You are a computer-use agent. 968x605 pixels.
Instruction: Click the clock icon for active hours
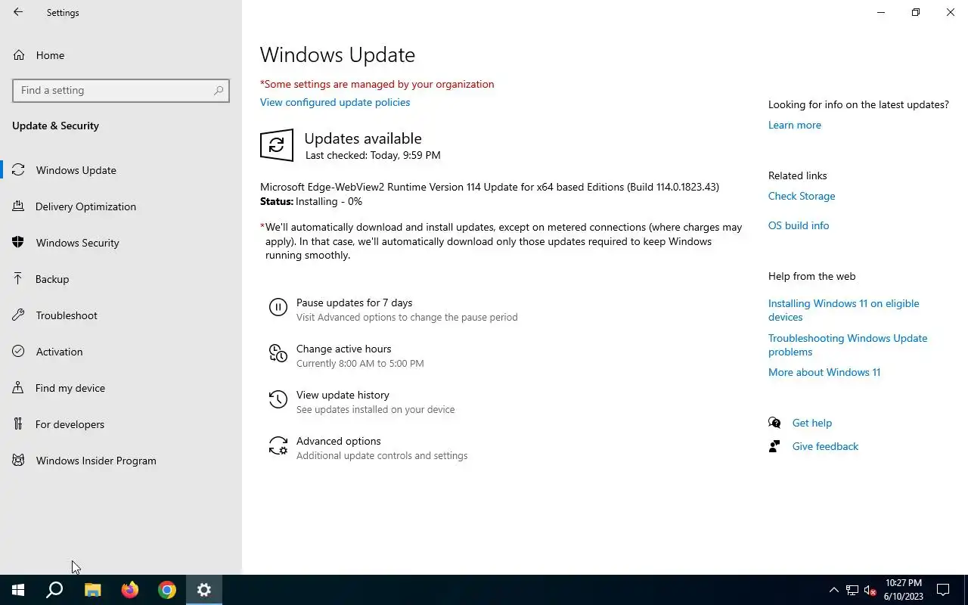coord(278,353)
